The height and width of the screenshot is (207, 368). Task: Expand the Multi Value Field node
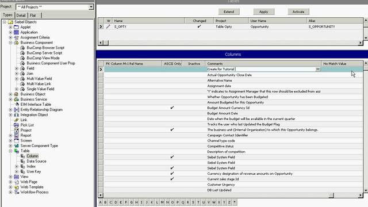tap(17, 79)
